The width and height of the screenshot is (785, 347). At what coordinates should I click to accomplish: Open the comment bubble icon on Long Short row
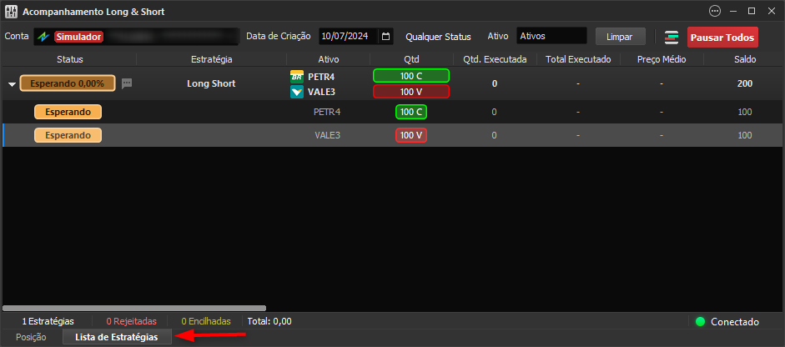[127, 83]
